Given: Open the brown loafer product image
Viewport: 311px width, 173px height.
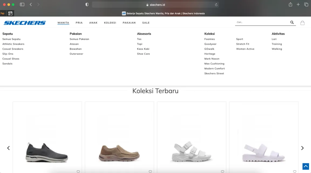Looking at the screenshot, I should click(x=119, y=153).
